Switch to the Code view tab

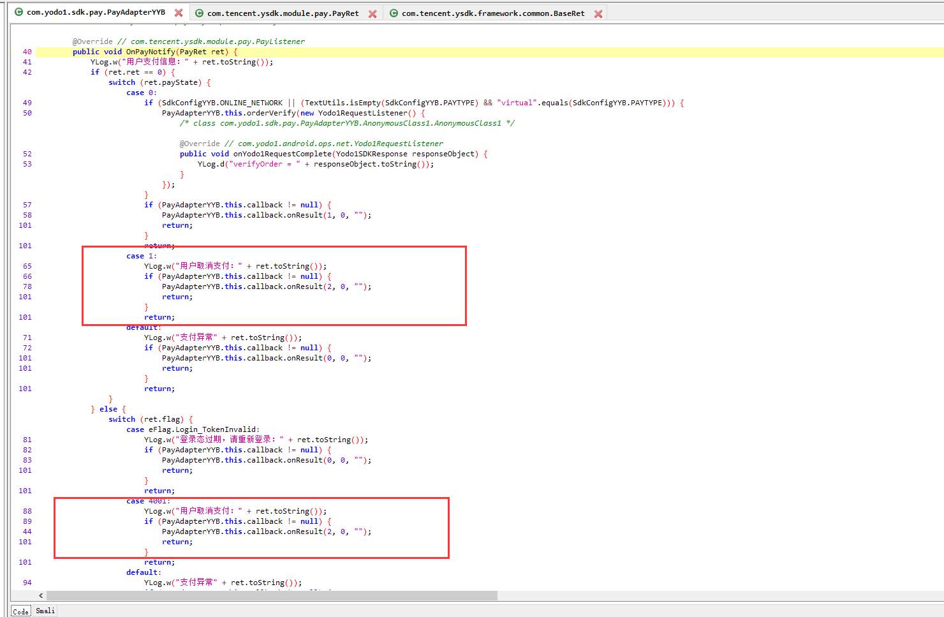pyautogui.click(x=21, y=611)
